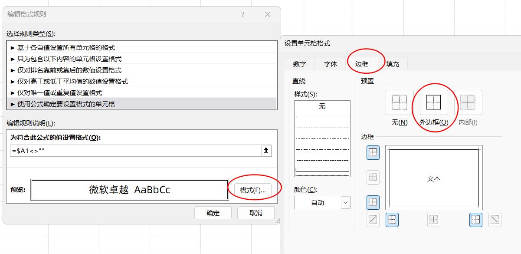Select the 无 line style in 样式 list

tap(322, 106)
